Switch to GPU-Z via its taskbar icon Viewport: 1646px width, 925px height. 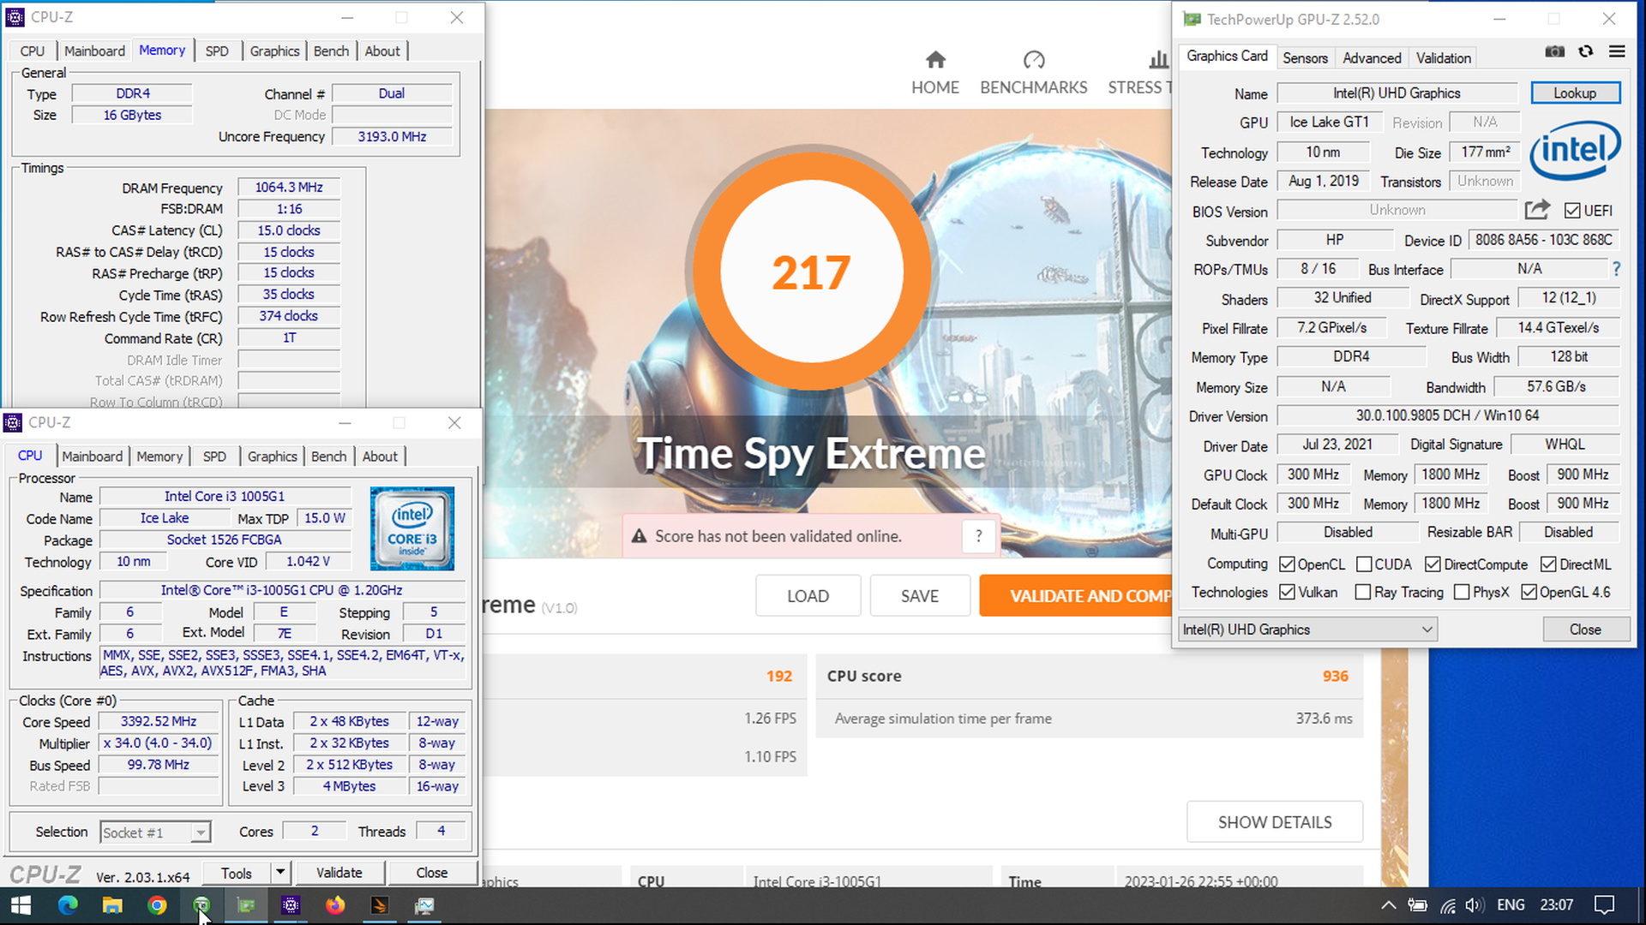click(246, 905)
